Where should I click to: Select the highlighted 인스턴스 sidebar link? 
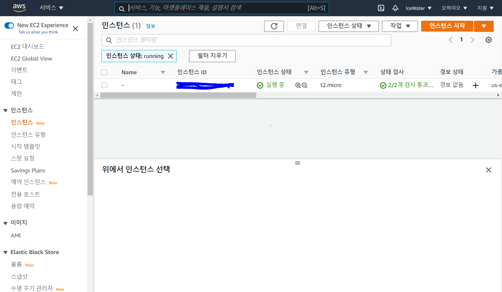click(x=22, y=122)
